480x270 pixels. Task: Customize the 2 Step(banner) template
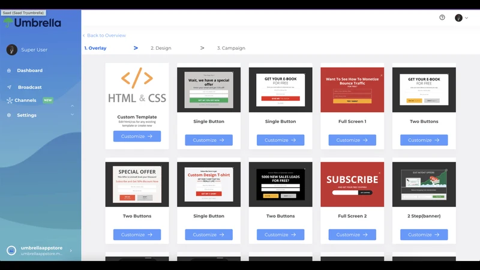[x=424, y=235]
